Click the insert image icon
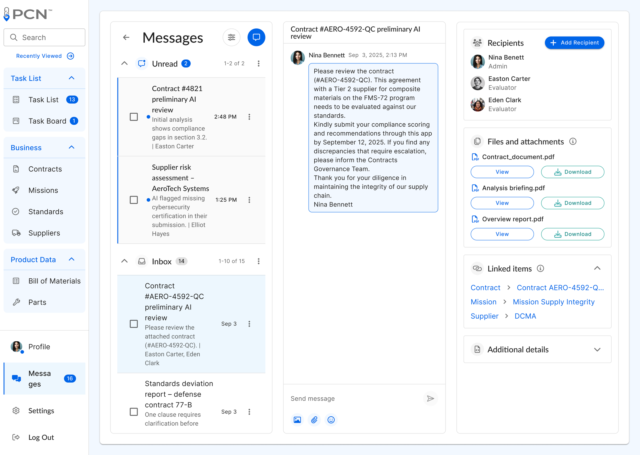Screen dimensions: 640x455 click(x=297, y=420)
